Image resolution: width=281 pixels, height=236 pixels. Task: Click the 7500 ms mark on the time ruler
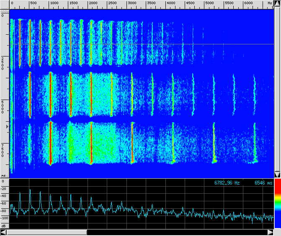pyautogui.click(x=3, y=151)
